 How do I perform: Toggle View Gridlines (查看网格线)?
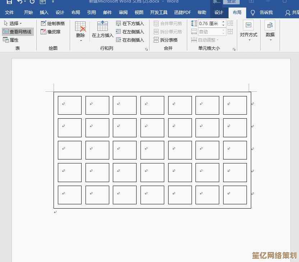click(x=17, y=32)
